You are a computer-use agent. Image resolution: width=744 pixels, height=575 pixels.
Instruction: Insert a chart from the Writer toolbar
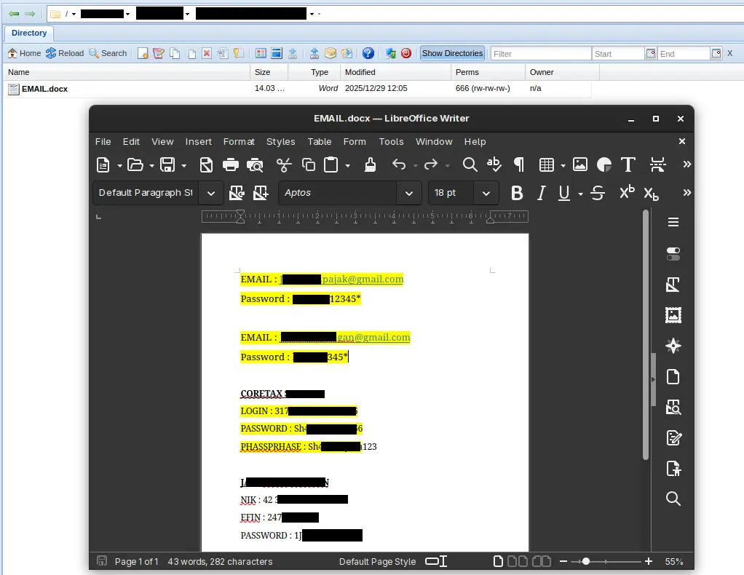604,165
